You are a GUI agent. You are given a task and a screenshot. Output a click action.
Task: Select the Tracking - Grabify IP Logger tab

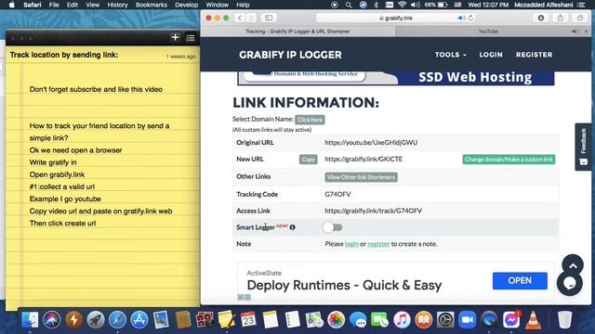click(297, 32)
